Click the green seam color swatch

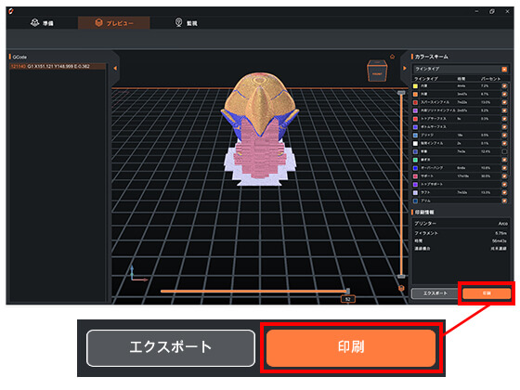click(x=415, y=160)
